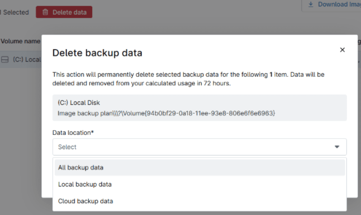The height and width of the screenshot is (215, 361).
Task: Click the Image backup plan volume path text
Action: [166, 113]
